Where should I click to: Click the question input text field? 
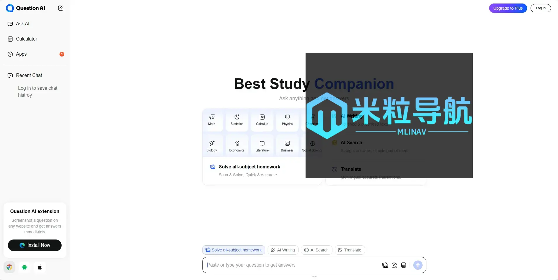click(x=292, y=265)
